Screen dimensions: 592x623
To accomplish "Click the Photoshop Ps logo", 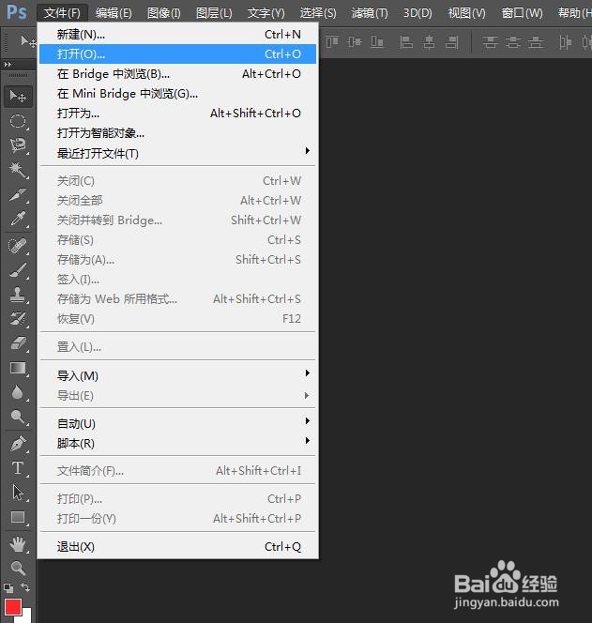I will coord(17,12).
